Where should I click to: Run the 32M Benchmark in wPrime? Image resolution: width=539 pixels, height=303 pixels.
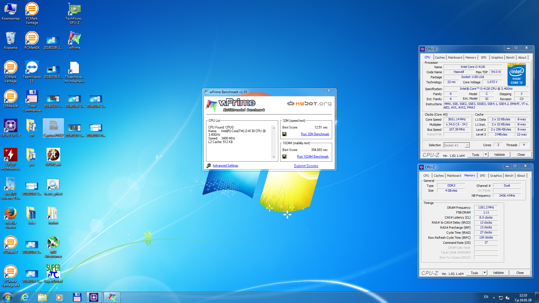tap(315, 134)
